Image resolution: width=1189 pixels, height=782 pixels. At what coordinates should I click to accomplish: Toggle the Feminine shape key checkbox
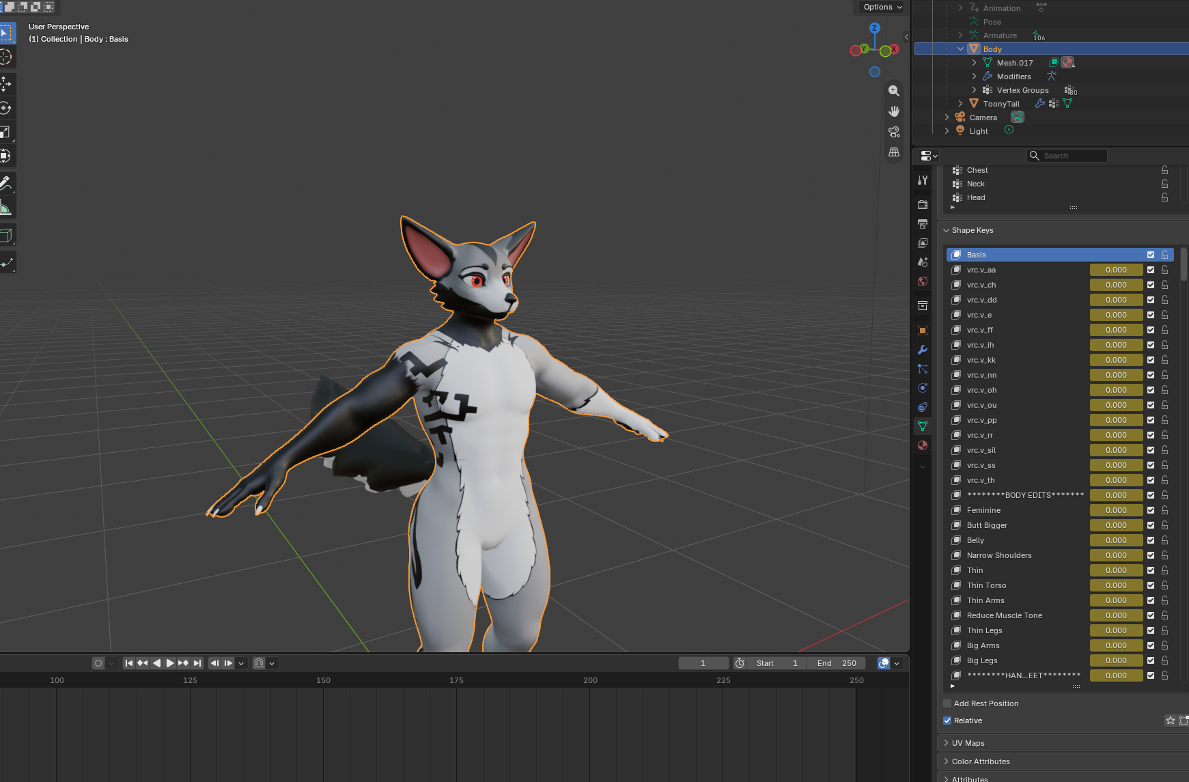1151,510
